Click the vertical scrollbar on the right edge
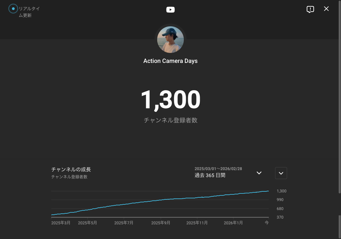341x239 pixels. pyautogui.click(x=339, y=100)
